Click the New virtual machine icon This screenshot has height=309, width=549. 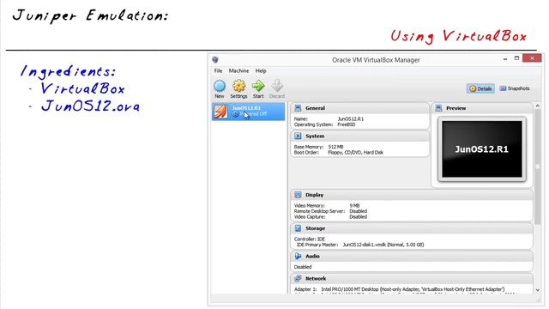pyautogui.click(x=220, y=86)
